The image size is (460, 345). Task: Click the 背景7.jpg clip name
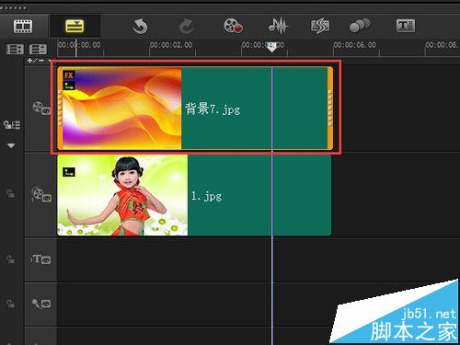point(213,109)
